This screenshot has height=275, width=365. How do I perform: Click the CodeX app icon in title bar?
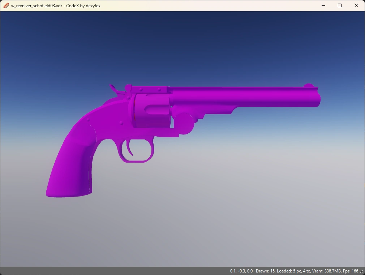[6, 5]
